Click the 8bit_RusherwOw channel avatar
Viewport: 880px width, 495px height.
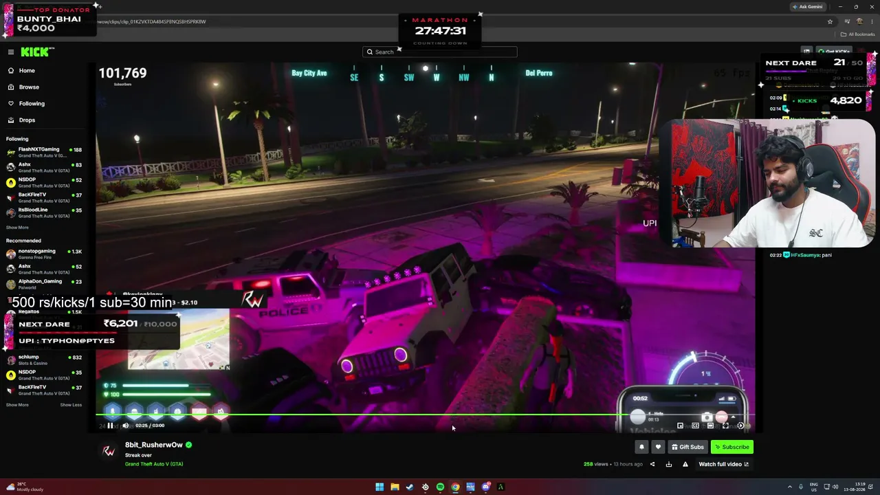109,451
